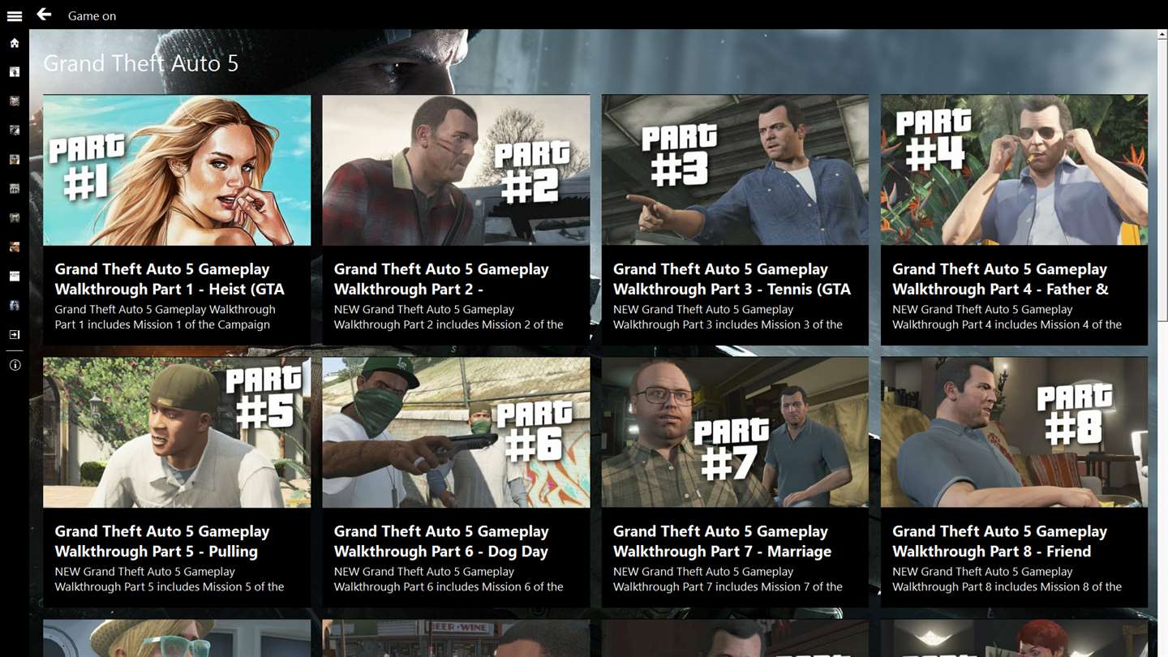Click the Grand Theft Auto 5 heading

pos(141,63)
